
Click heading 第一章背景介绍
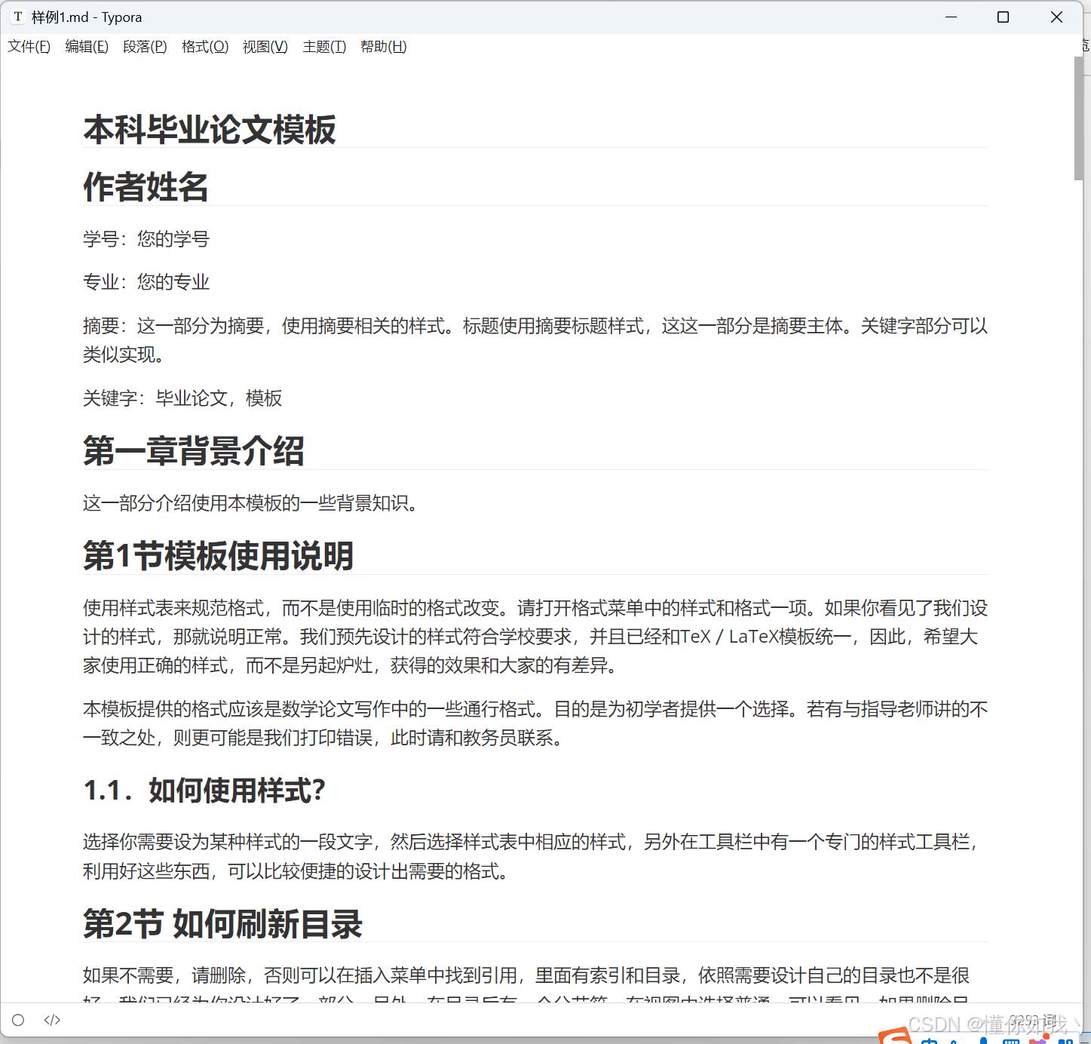point(194,451)
